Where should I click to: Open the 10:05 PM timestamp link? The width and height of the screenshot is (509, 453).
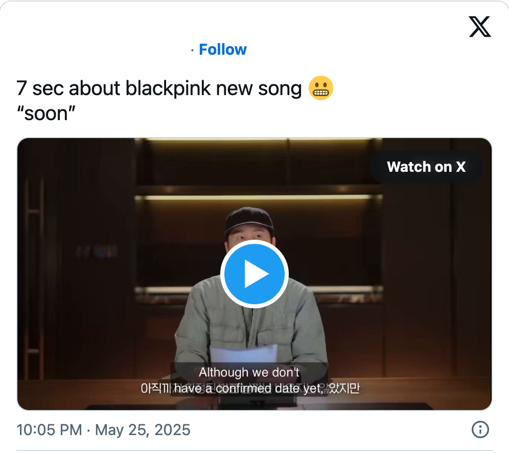click(x=49, y=429)
